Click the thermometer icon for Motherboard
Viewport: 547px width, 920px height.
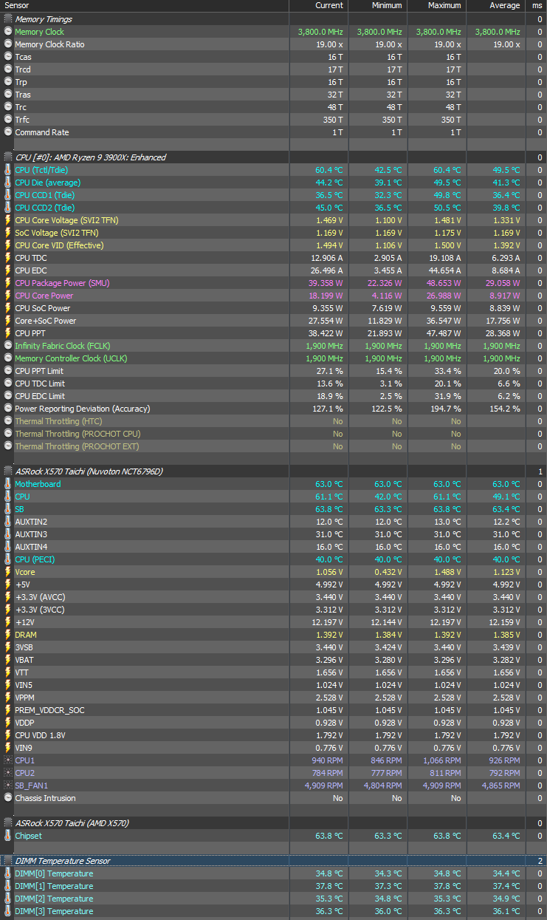(8, 484)
